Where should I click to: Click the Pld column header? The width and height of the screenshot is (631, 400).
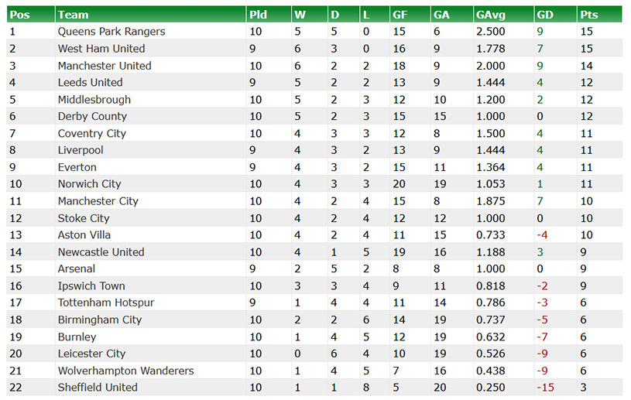click(258, 15)
